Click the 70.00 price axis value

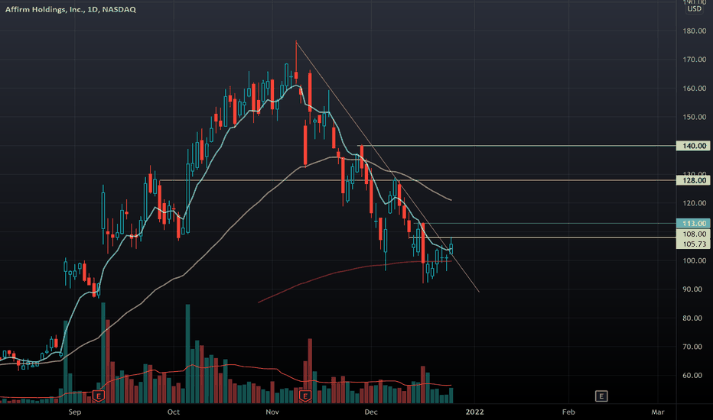coord(692,347)
